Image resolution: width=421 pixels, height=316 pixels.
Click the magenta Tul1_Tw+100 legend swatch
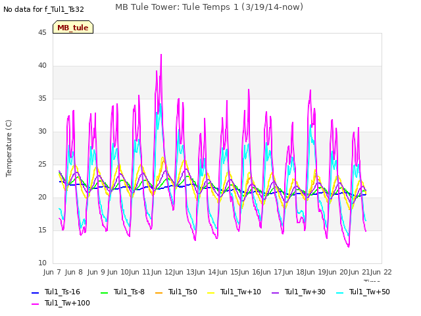35,304
